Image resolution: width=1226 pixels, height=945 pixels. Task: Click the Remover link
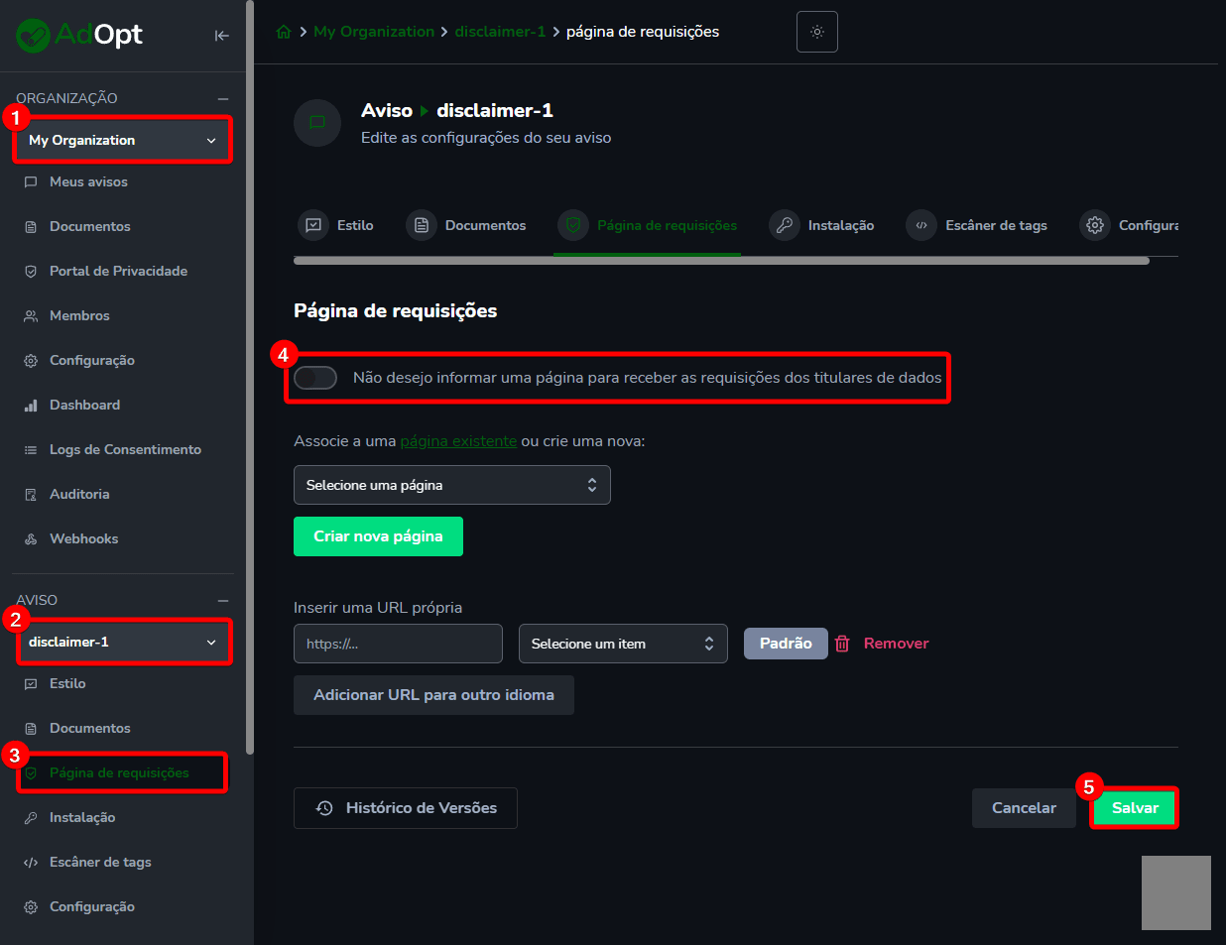896,644
